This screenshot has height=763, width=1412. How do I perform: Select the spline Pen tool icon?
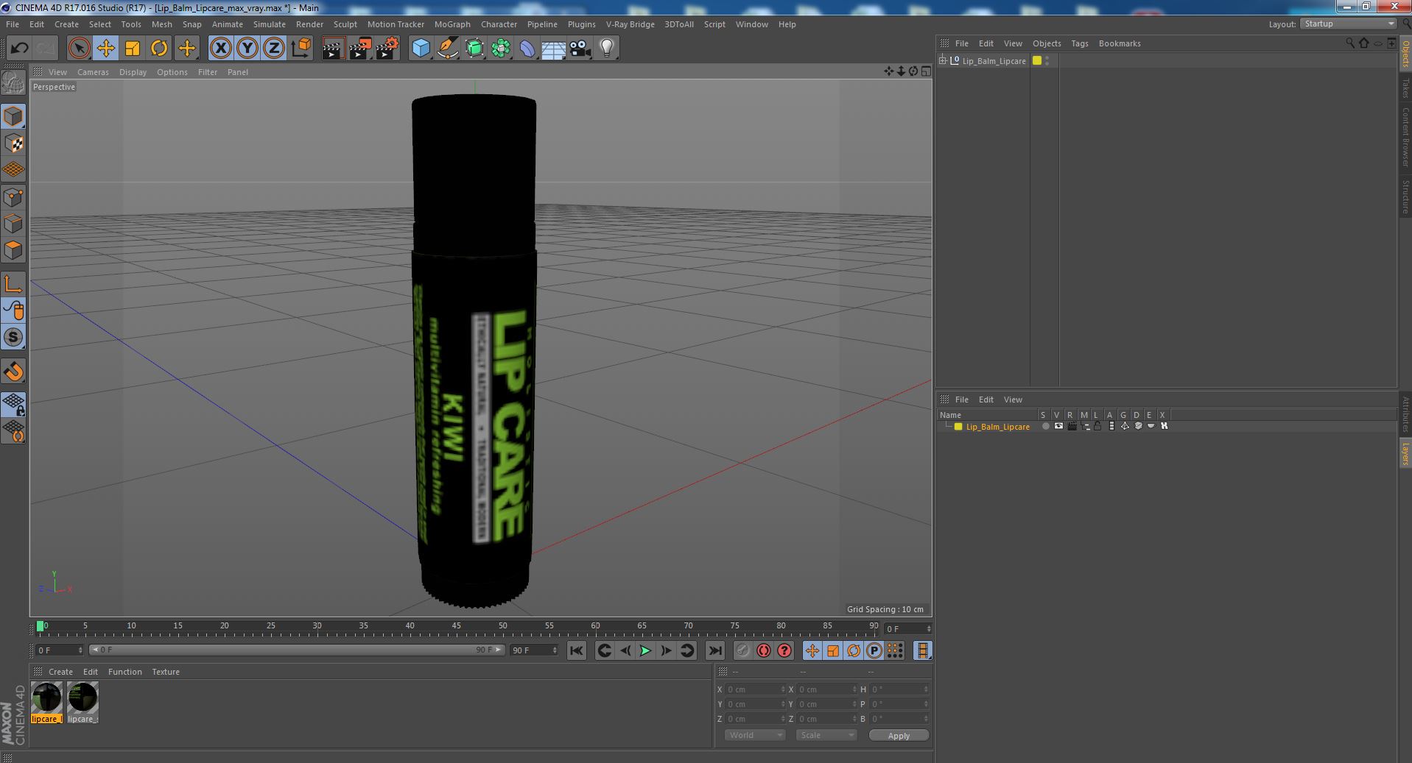click(447, 49)
